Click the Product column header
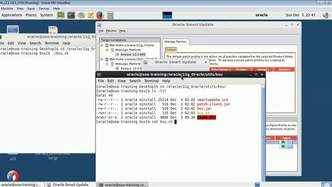 tap(241, 70)
